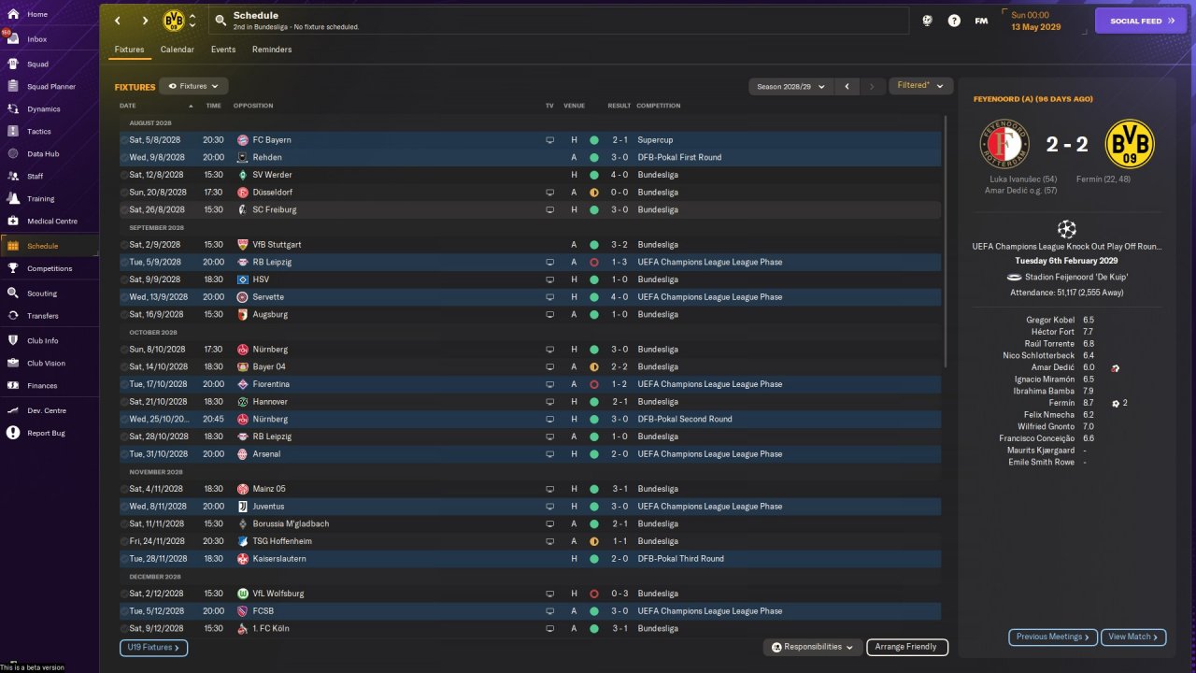Sort fixtures by the Date column header
The image size is (1196, 673).
click(x=127, y=106)
